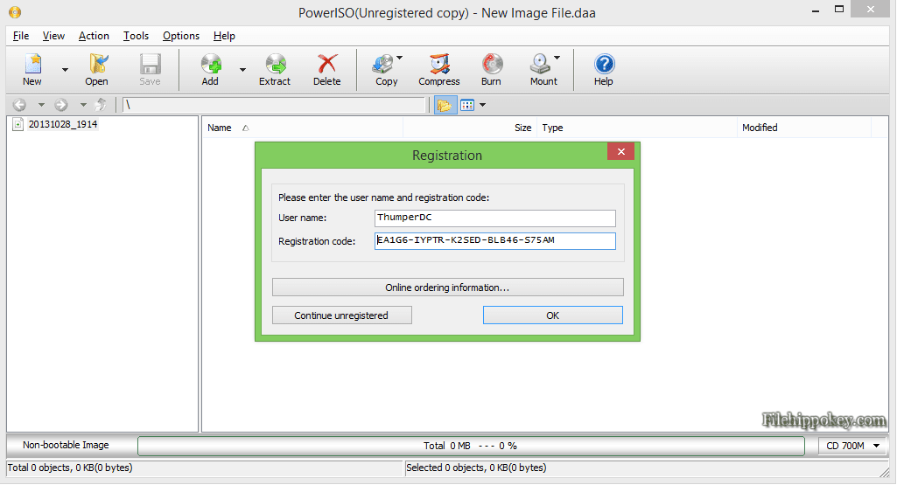Click the User name input field
Viewport: 897px width, 485px height.
(495, 218)
